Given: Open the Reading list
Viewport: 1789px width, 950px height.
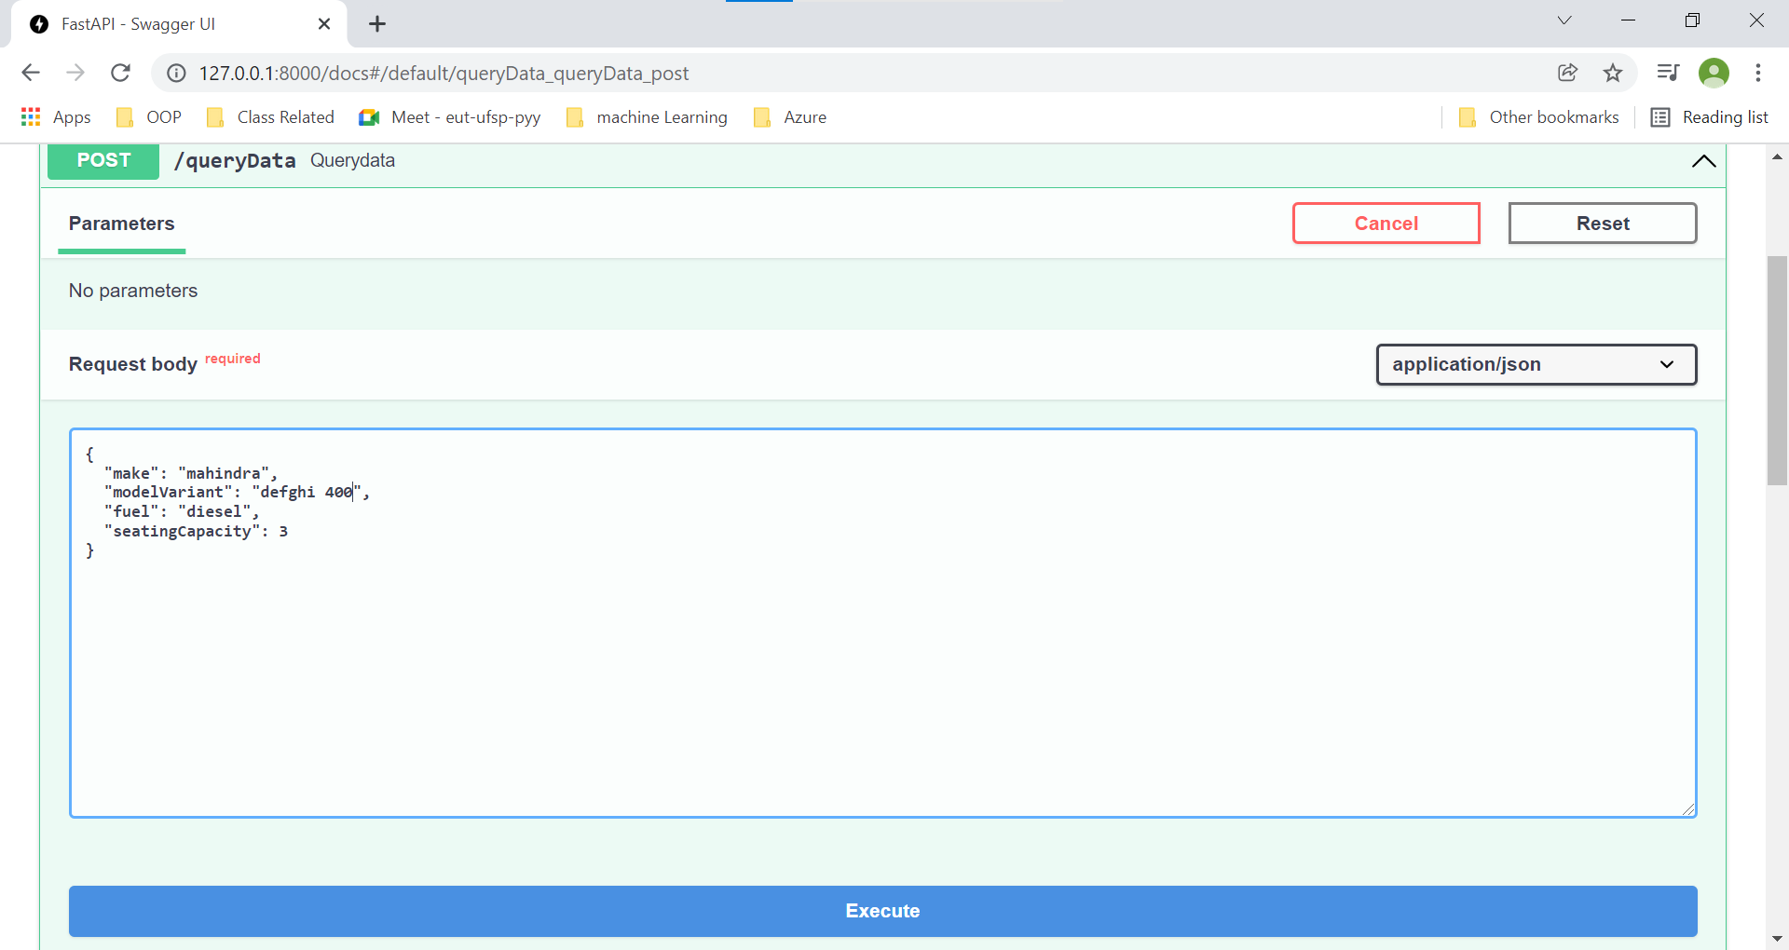Looking at the screenshot, I should pyautogui.click(x=1710, y=117).
